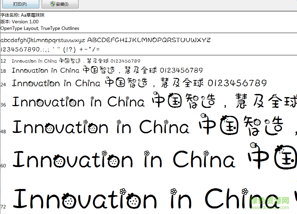Click the uppercase 'ABCDEFGHIJKLMNOPQRSTUVWXYZ' sample

[x=149, y=40]
